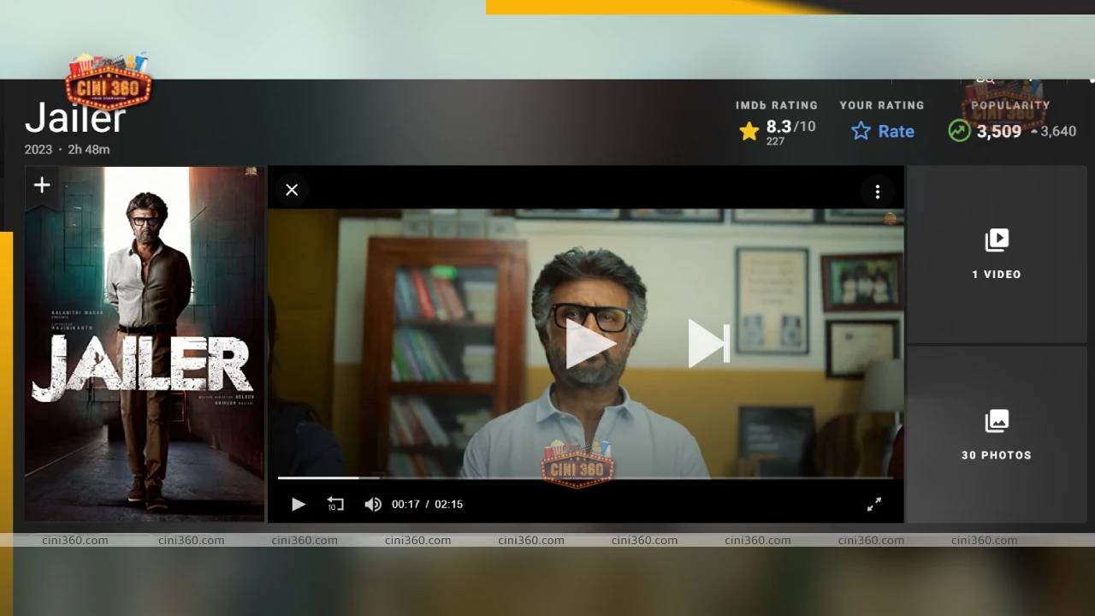
Task: Open the 30 PHOTOS gallery icon
Action: [996, 421]
